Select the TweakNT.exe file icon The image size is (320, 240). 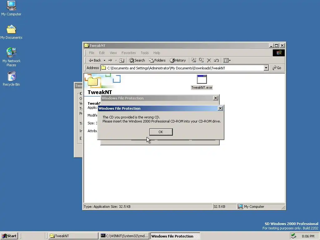pos(202,82)
